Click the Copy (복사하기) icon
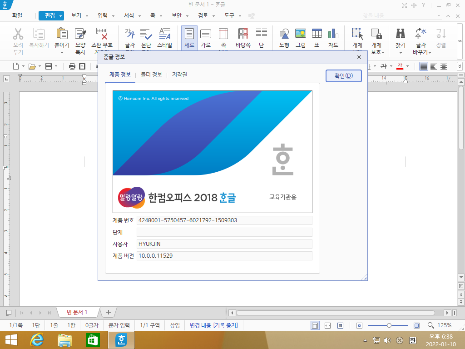The height and width of the screenshot is (349, 465). tap(39, 34)
